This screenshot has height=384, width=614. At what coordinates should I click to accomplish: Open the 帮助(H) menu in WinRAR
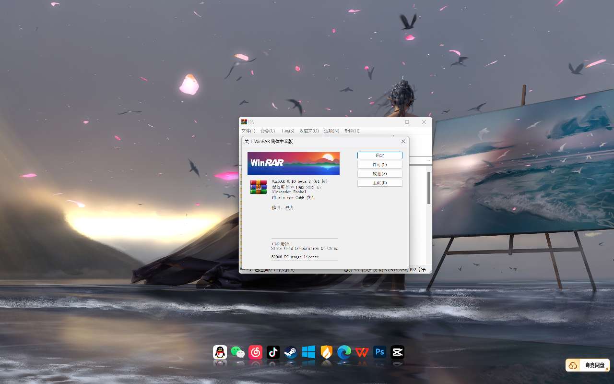(x=352, y=131)
